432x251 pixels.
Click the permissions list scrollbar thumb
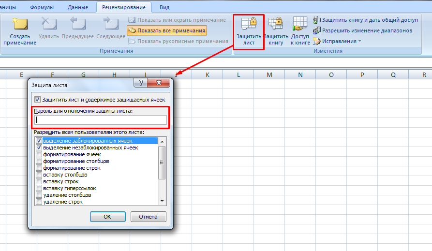click(x=162, y=162)
